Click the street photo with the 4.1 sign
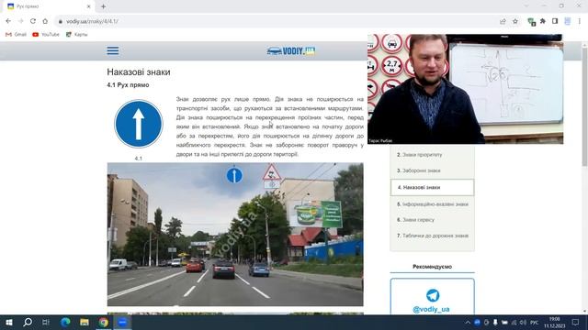Image resolution: width=588 pixels, height=330 pixels. 235,235
